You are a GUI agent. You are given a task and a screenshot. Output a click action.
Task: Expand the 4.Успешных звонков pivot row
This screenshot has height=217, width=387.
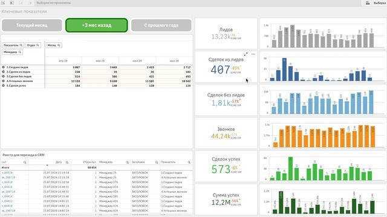[x=4, y=81]
